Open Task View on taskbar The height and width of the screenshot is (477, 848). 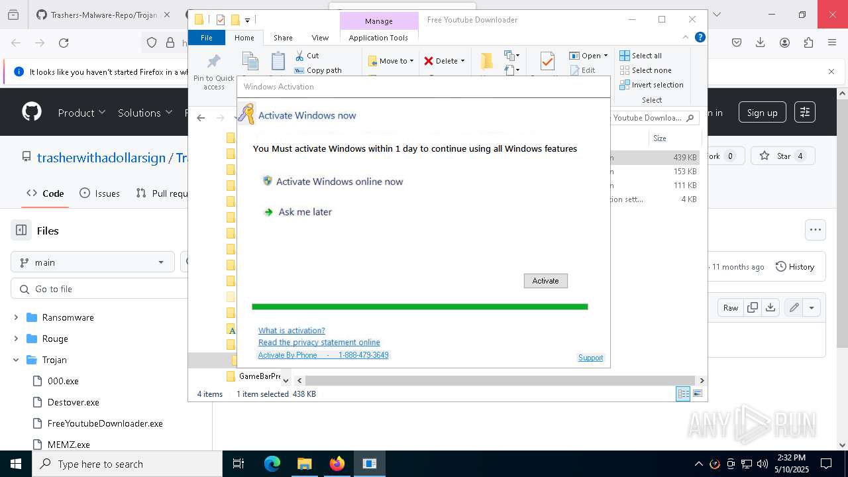[x=238, y=464]
